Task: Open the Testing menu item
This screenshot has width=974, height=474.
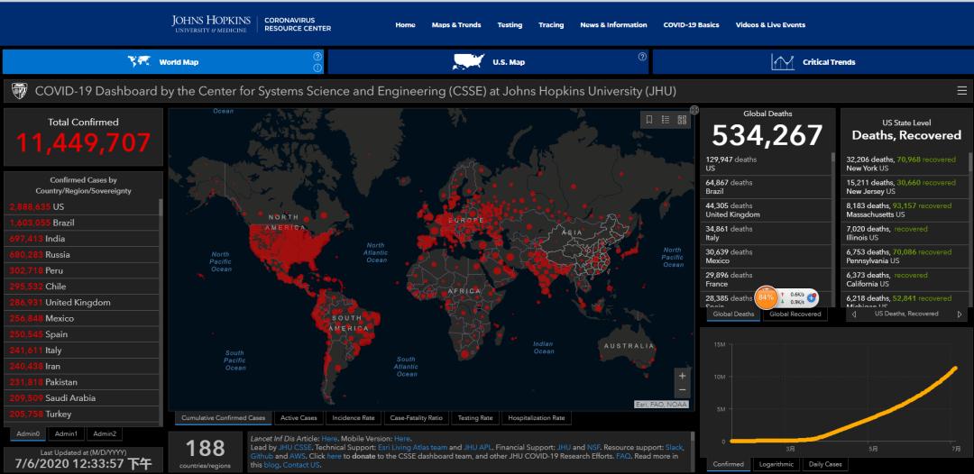Action: [x=510, y=25]
